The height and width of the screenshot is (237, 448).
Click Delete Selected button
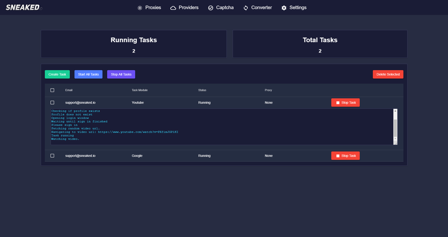[388, 74]
